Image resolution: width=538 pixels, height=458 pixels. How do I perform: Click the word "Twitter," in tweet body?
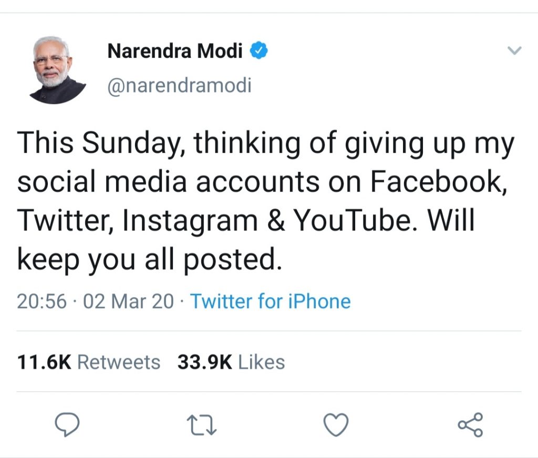pos(66,221)
